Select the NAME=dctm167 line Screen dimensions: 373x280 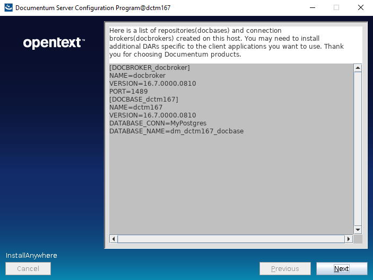136,107
